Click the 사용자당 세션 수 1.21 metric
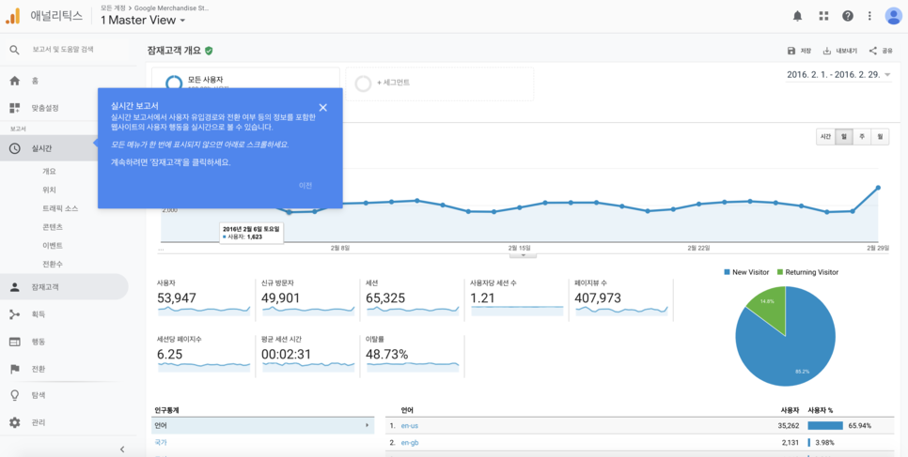Screen dimensions: 908x457 tap(517, 297)
